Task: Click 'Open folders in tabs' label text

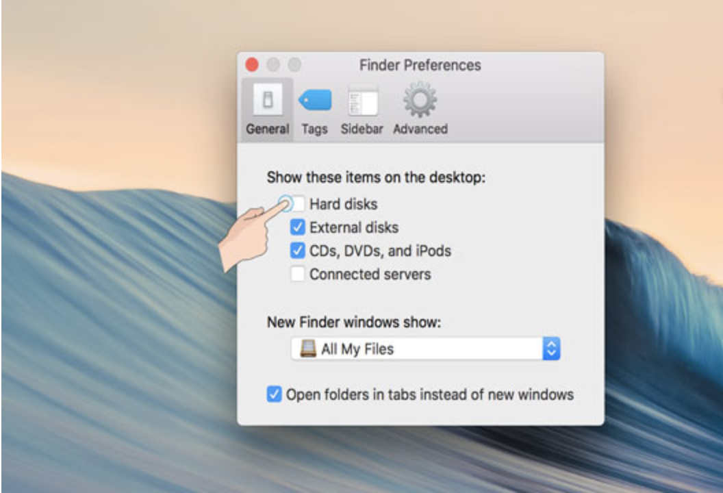Action: tap(430, 395)
